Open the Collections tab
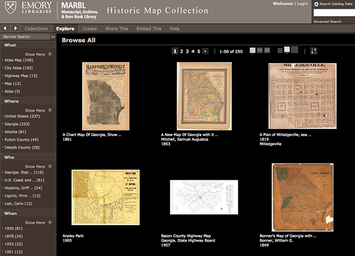 (x=36, y=28)
